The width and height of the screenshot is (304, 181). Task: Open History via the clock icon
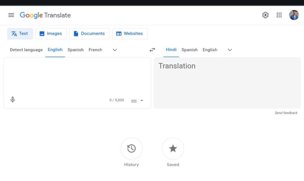pos(132,148)
